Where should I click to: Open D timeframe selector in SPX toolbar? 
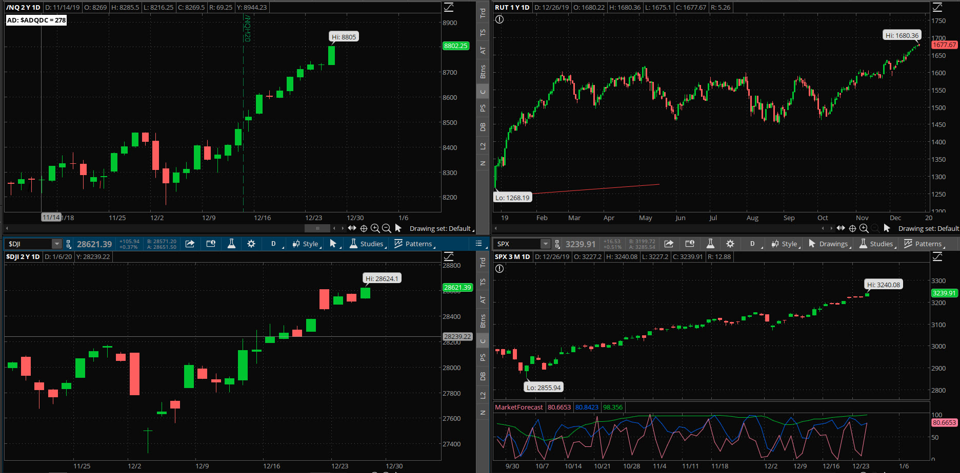[753, 244]
